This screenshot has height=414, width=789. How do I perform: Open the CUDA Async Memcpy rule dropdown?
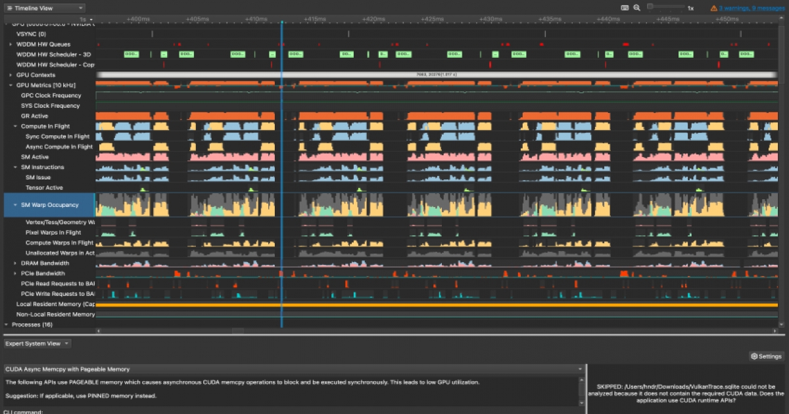click(579, 369)
